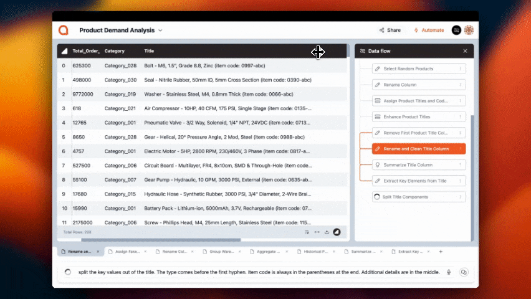Select the Extract Key Elements from Title step
This screenshot has height=299, width=531.
pos(414,181)
